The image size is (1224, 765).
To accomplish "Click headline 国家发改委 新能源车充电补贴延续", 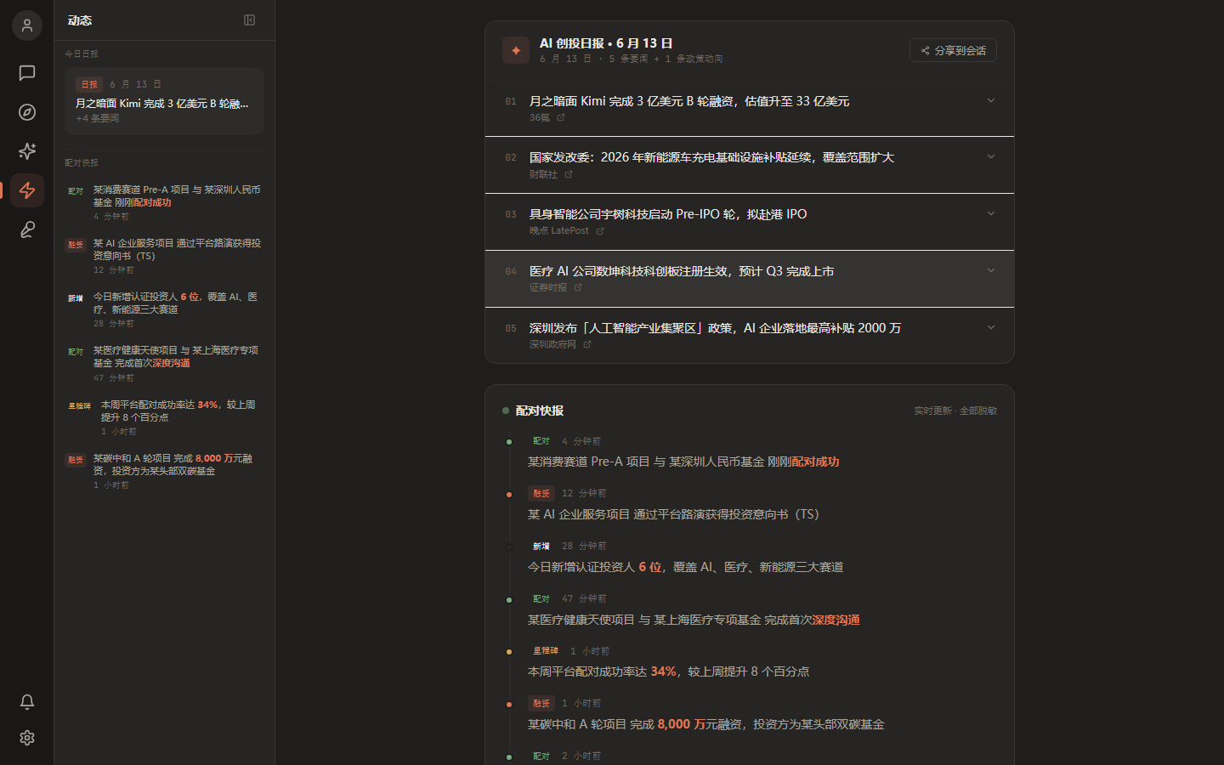I will [x=711, y=157].
